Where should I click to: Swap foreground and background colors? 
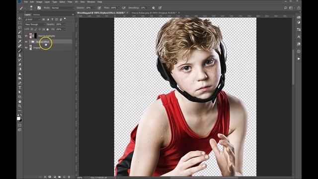(x=21, y=115)
